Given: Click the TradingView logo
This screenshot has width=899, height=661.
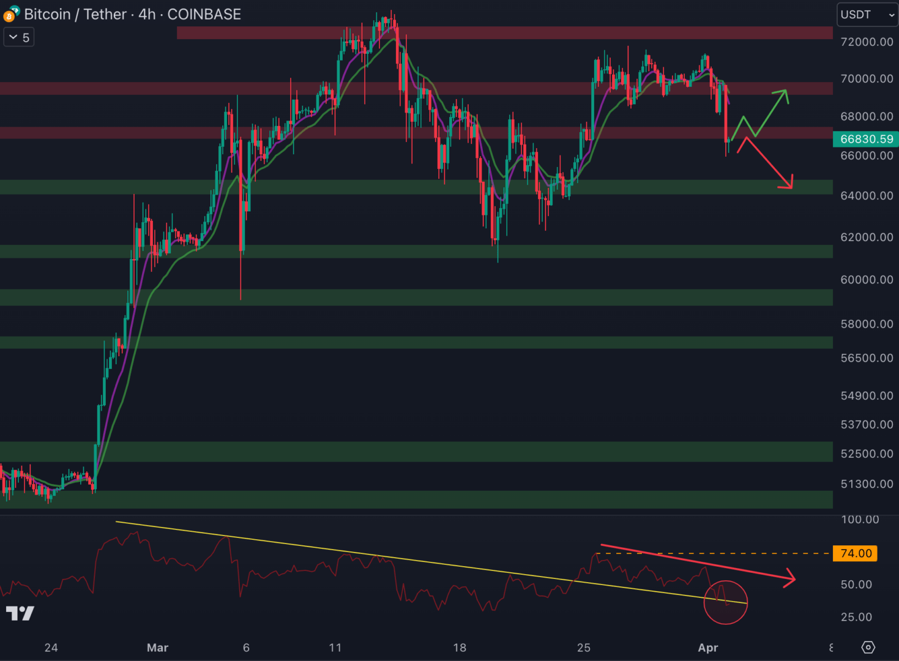Looking at the screenshot, I should coord(20,613).
